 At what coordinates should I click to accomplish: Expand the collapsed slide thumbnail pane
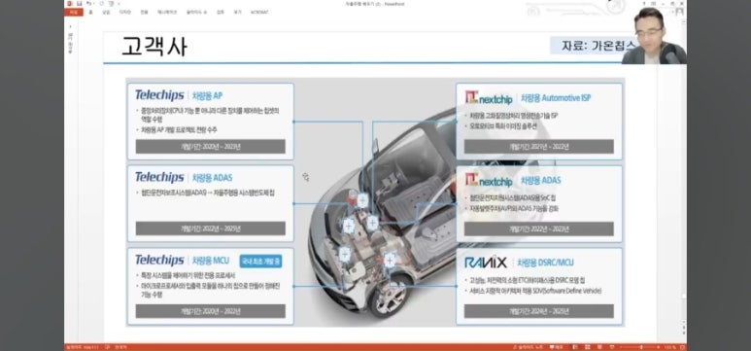click(x=70, y=27)
